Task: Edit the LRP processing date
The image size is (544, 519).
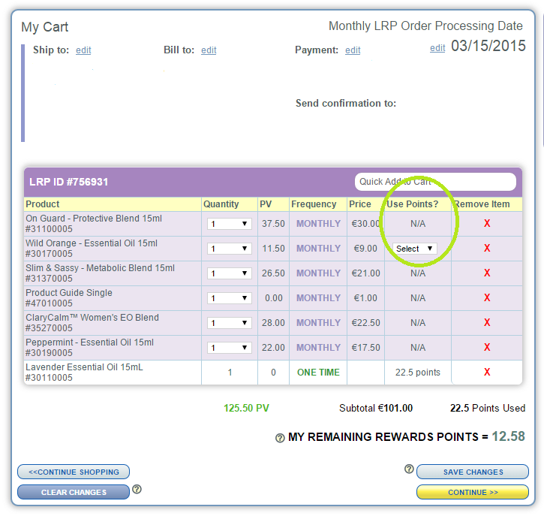Action: click(x=437, y=48)
